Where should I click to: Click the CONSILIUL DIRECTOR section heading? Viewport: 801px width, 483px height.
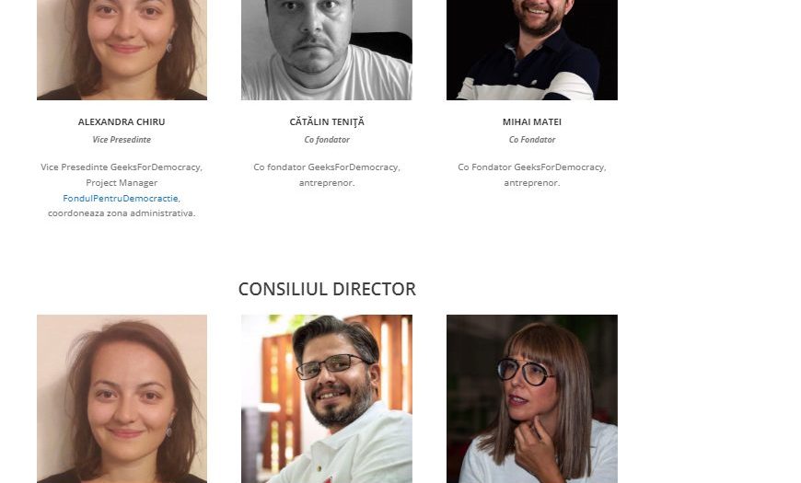327,289
